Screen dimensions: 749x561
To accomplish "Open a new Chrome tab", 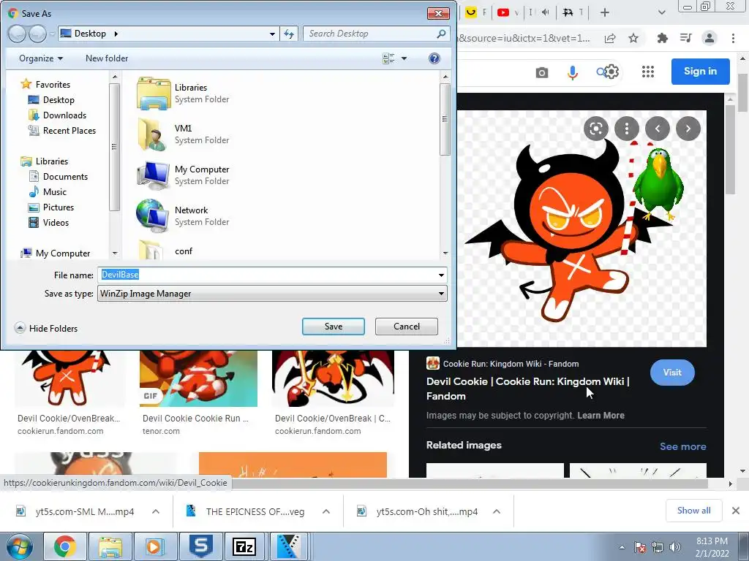I will (x=604, y=12).
